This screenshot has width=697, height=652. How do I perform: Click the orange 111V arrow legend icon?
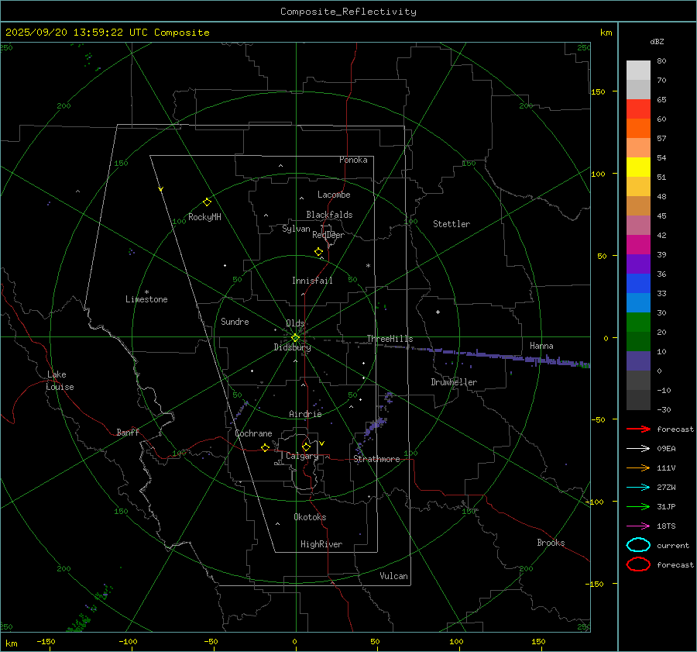coord(637,467)
